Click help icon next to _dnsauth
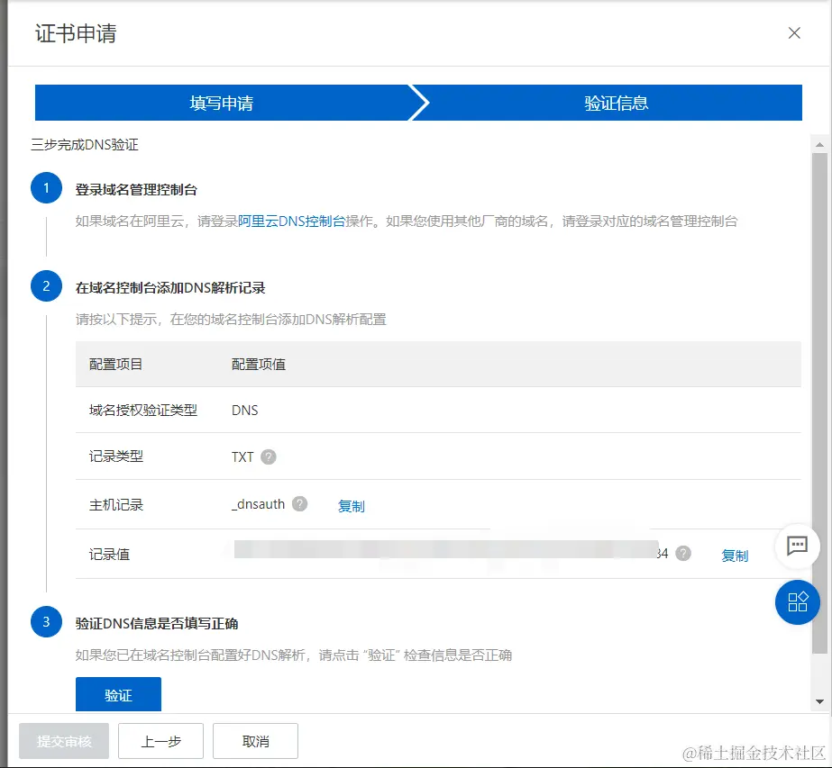Viewport: 832px width, 768px height. tap(300, 503)
